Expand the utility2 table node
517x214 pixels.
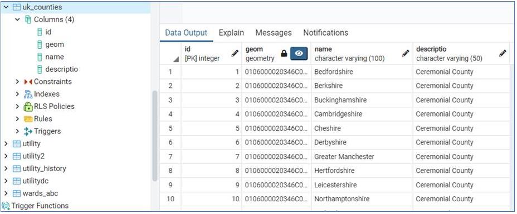click(6, 156)
